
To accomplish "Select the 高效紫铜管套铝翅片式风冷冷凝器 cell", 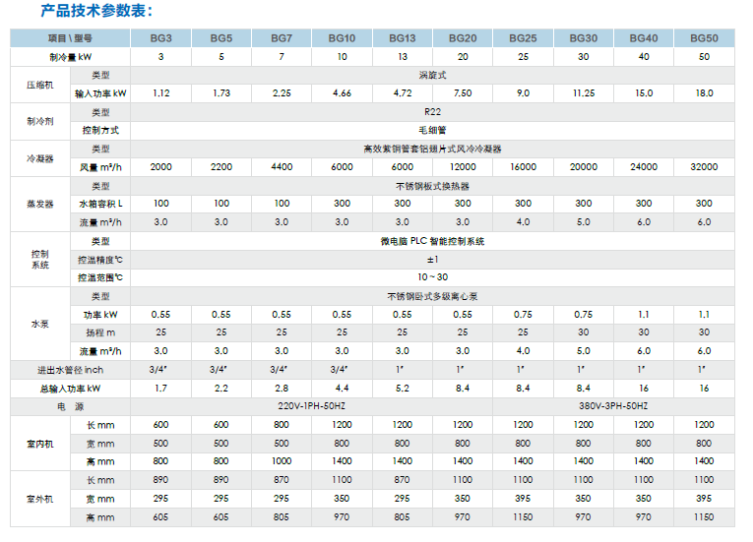I will pos(433,149).
